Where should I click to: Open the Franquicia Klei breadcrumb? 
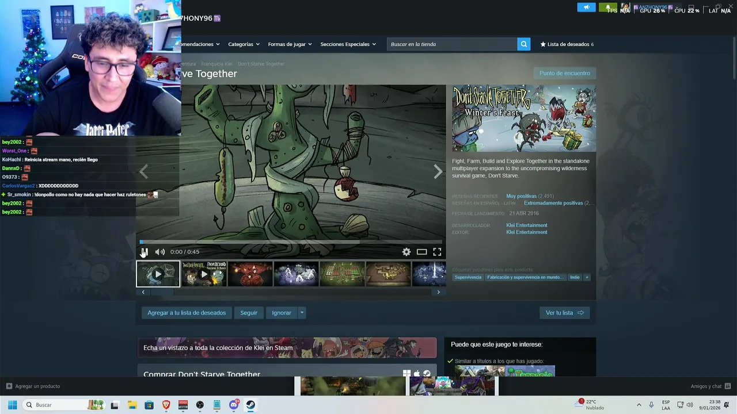click(216, 64)
